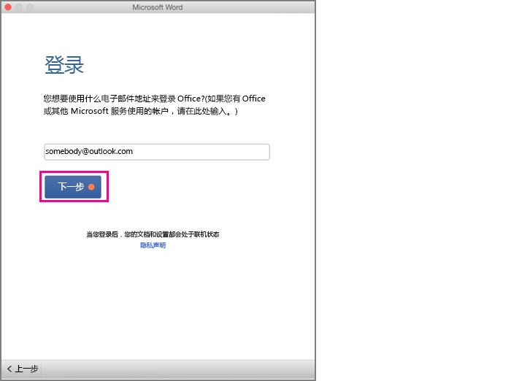
Task: Click the left chevron beside 上一步
Action: click(x=9, y=369)
